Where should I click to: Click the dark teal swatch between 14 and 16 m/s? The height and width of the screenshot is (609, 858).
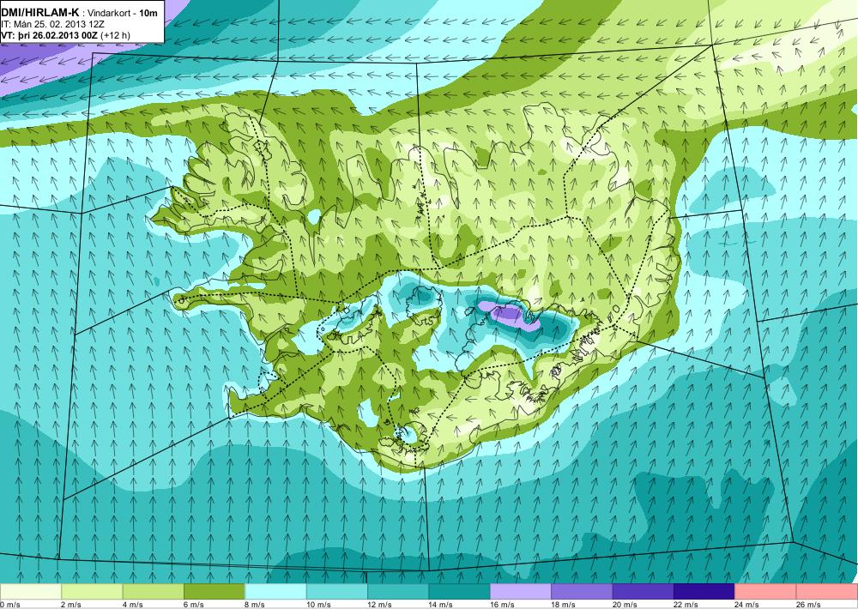click(x=460, y=592)
